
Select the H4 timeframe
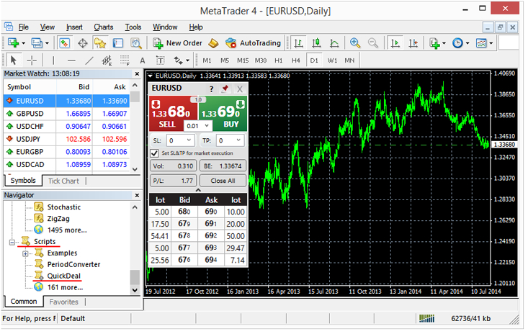click(x=295, y=60)
